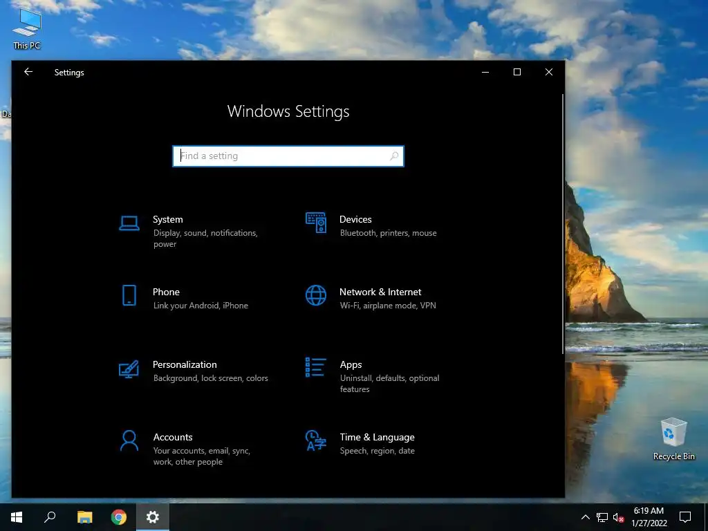Go back with the Settings arrow
708x531 pixels.
tap(28, 72)
